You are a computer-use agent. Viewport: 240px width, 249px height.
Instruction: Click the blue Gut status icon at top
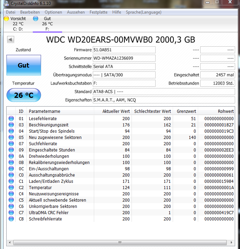[x=36, y=18]
